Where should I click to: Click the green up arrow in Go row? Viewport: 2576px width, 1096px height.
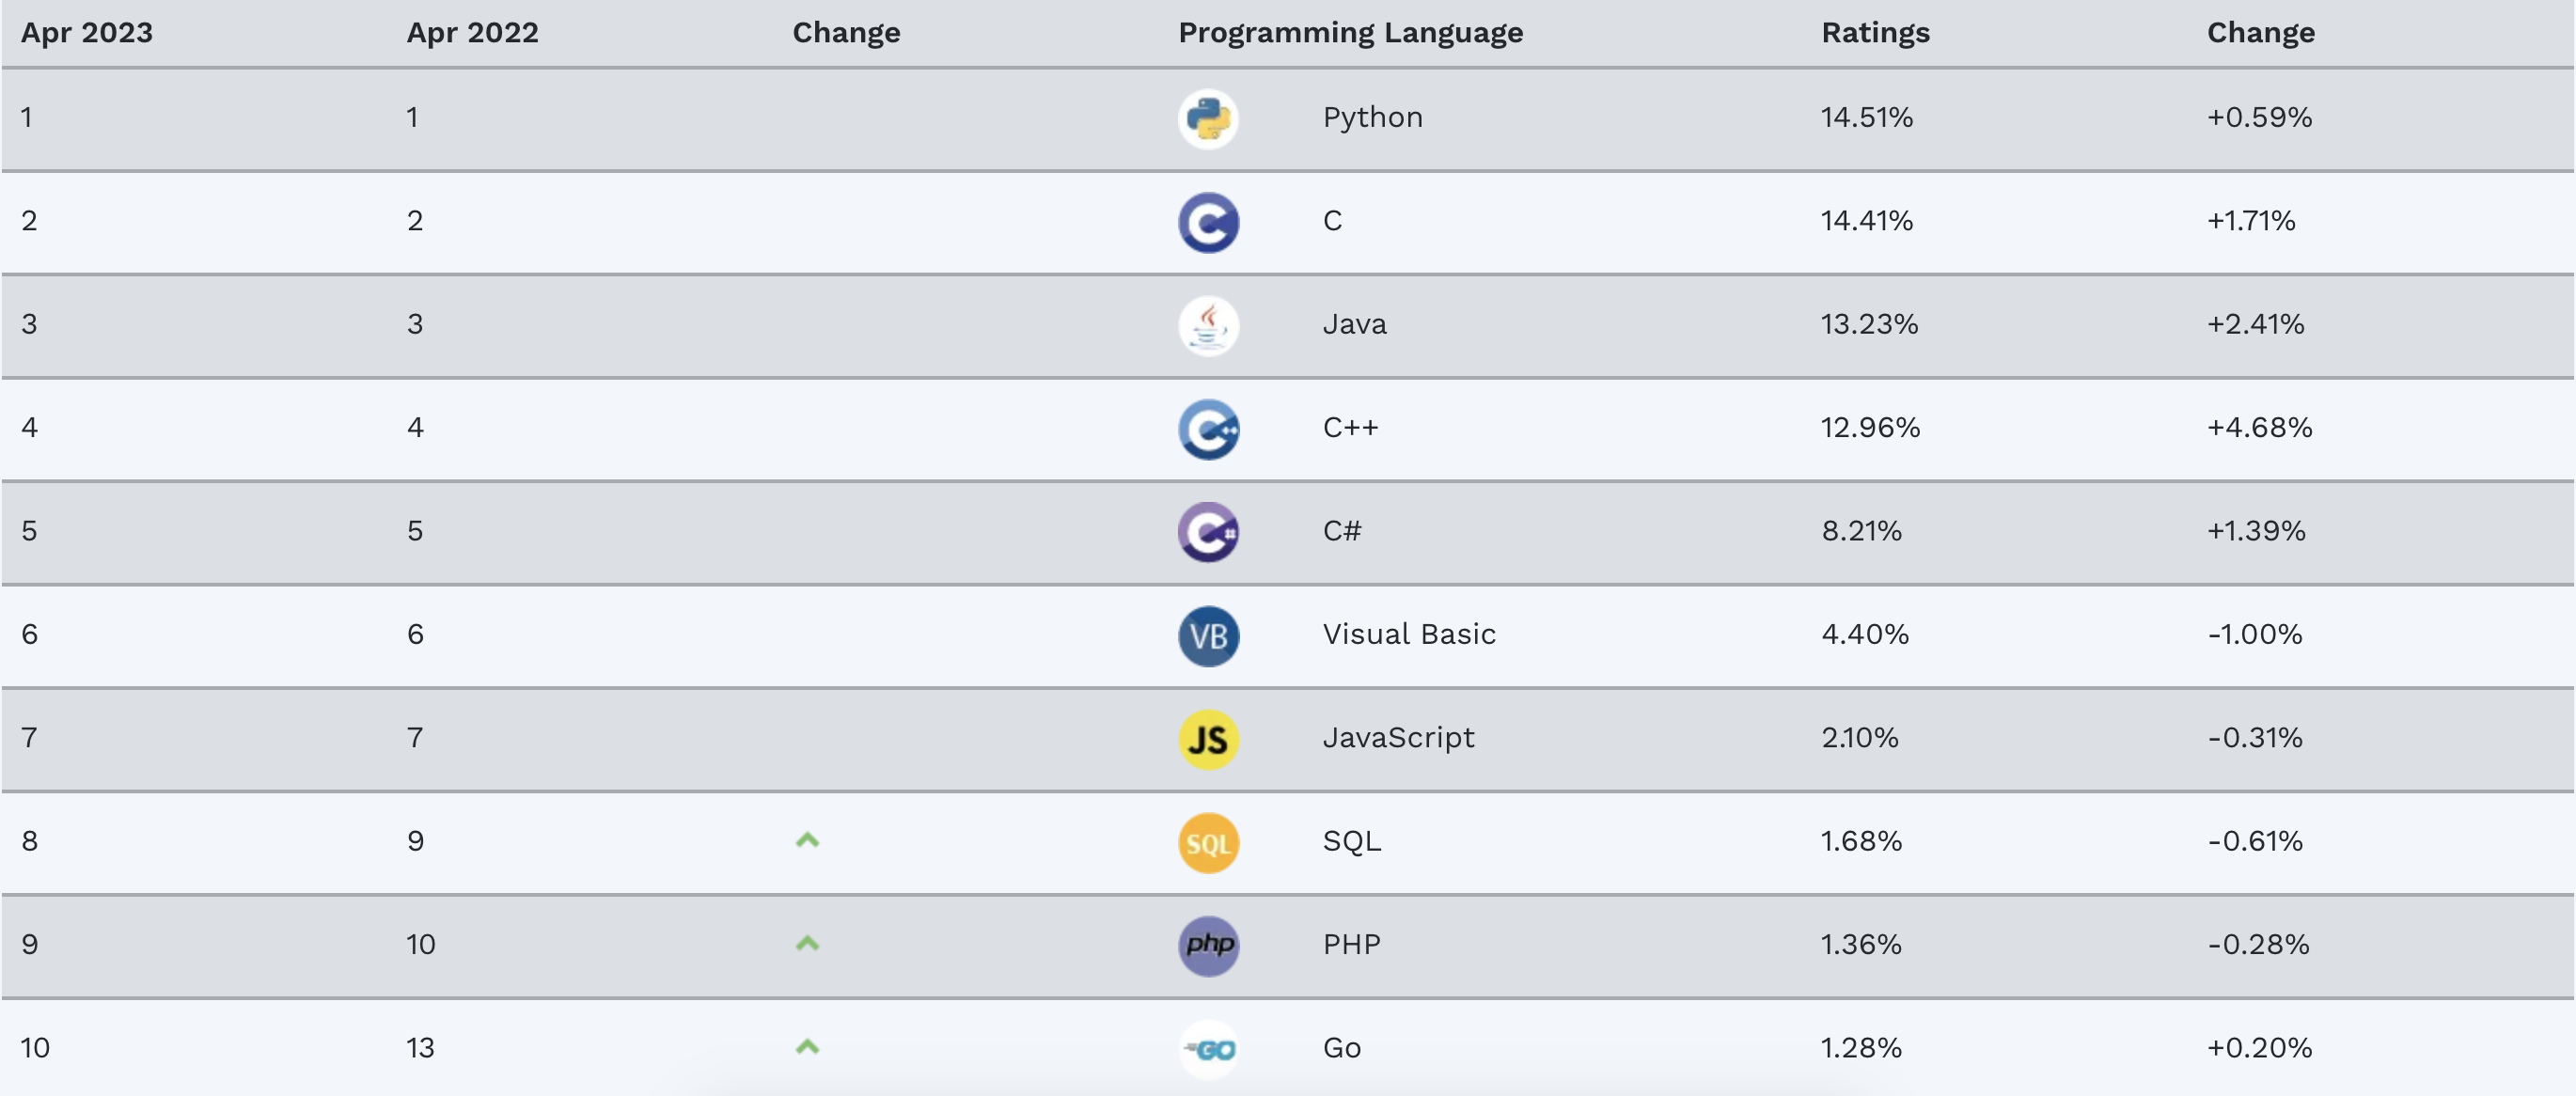pyautogui.click(x=807, y=1047)
